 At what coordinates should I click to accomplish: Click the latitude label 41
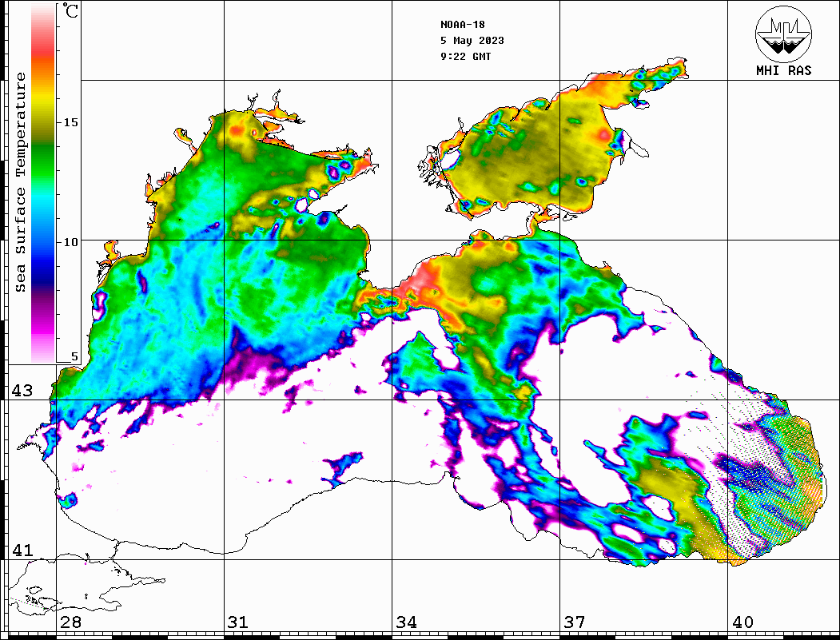point(22,550)
